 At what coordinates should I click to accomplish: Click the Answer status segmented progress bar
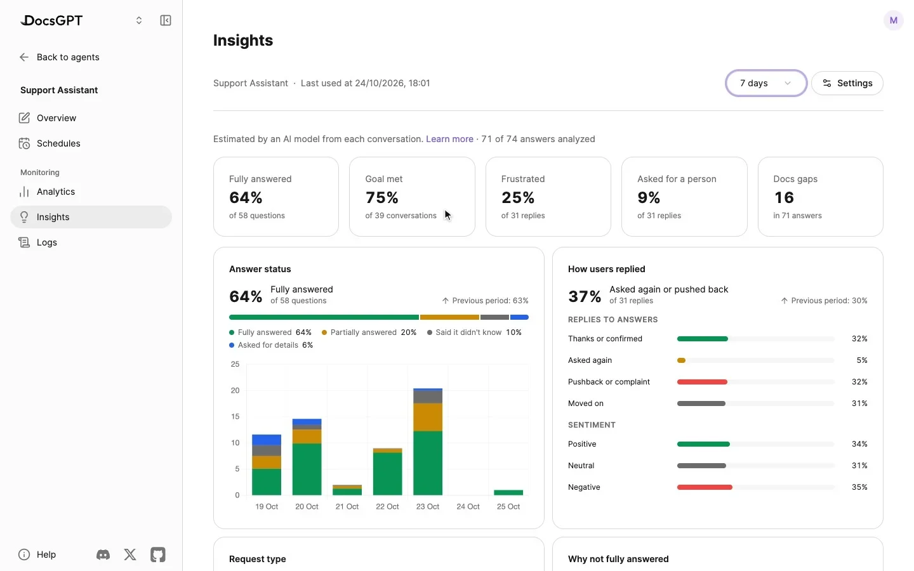(x=379, y=317)
